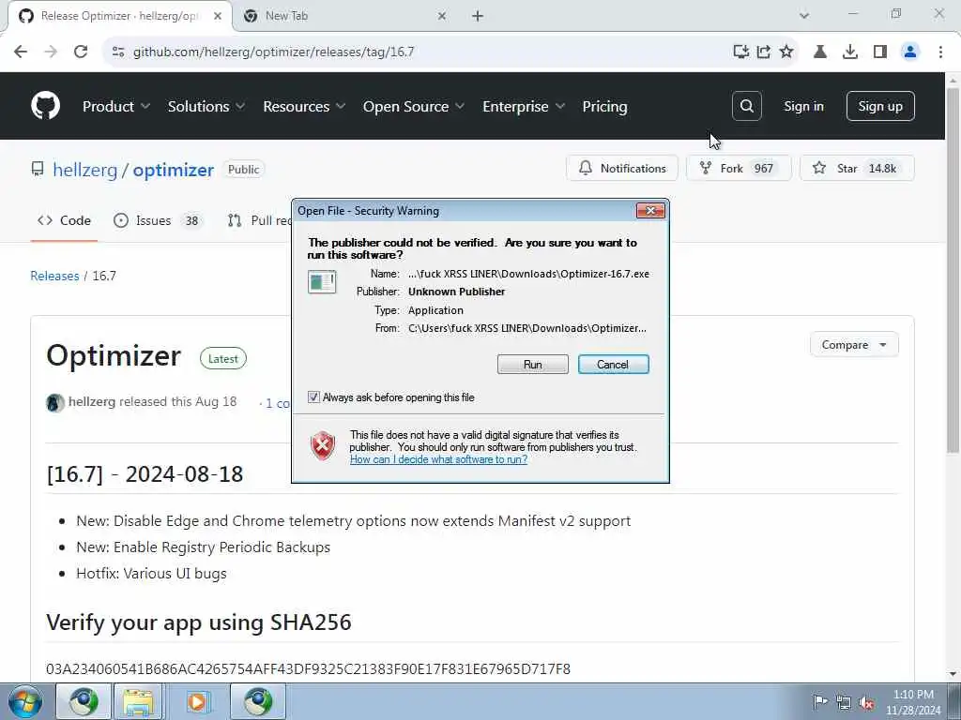The width and height of the screenshot is (961, 720).
Task: Expand the Enterprise dropdown
Action: pos(524,107)
